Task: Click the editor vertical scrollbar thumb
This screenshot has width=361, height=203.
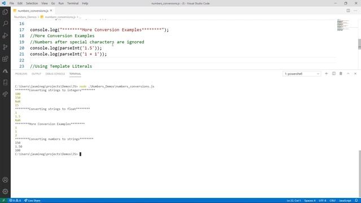Action: click(359, 44)
